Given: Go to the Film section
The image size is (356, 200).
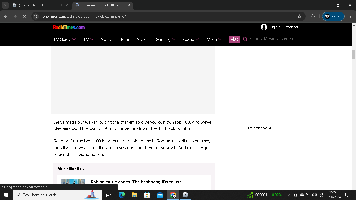Looking at the screenshot, I should tap(125, 39).
